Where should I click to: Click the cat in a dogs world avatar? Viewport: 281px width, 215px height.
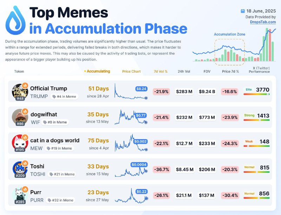tap(20, 143)
